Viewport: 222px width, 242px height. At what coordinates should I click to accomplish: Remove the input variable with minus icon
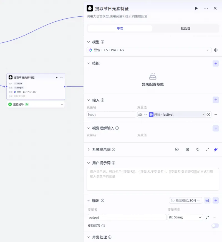tap(216, 114)
